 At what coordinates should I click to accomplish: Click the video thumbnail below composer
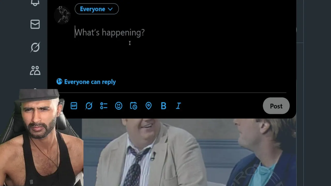(189, 152)
